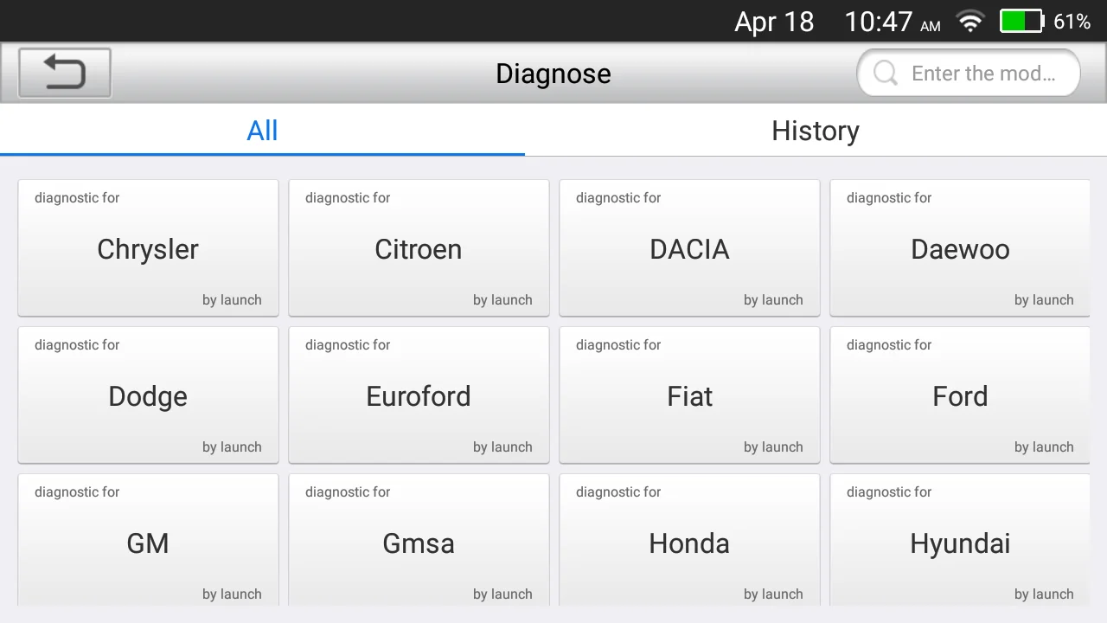Click the search magnifier icon
Image resolution: width=1107 pixels, height=623 pixels.
[x=885, y=74]
